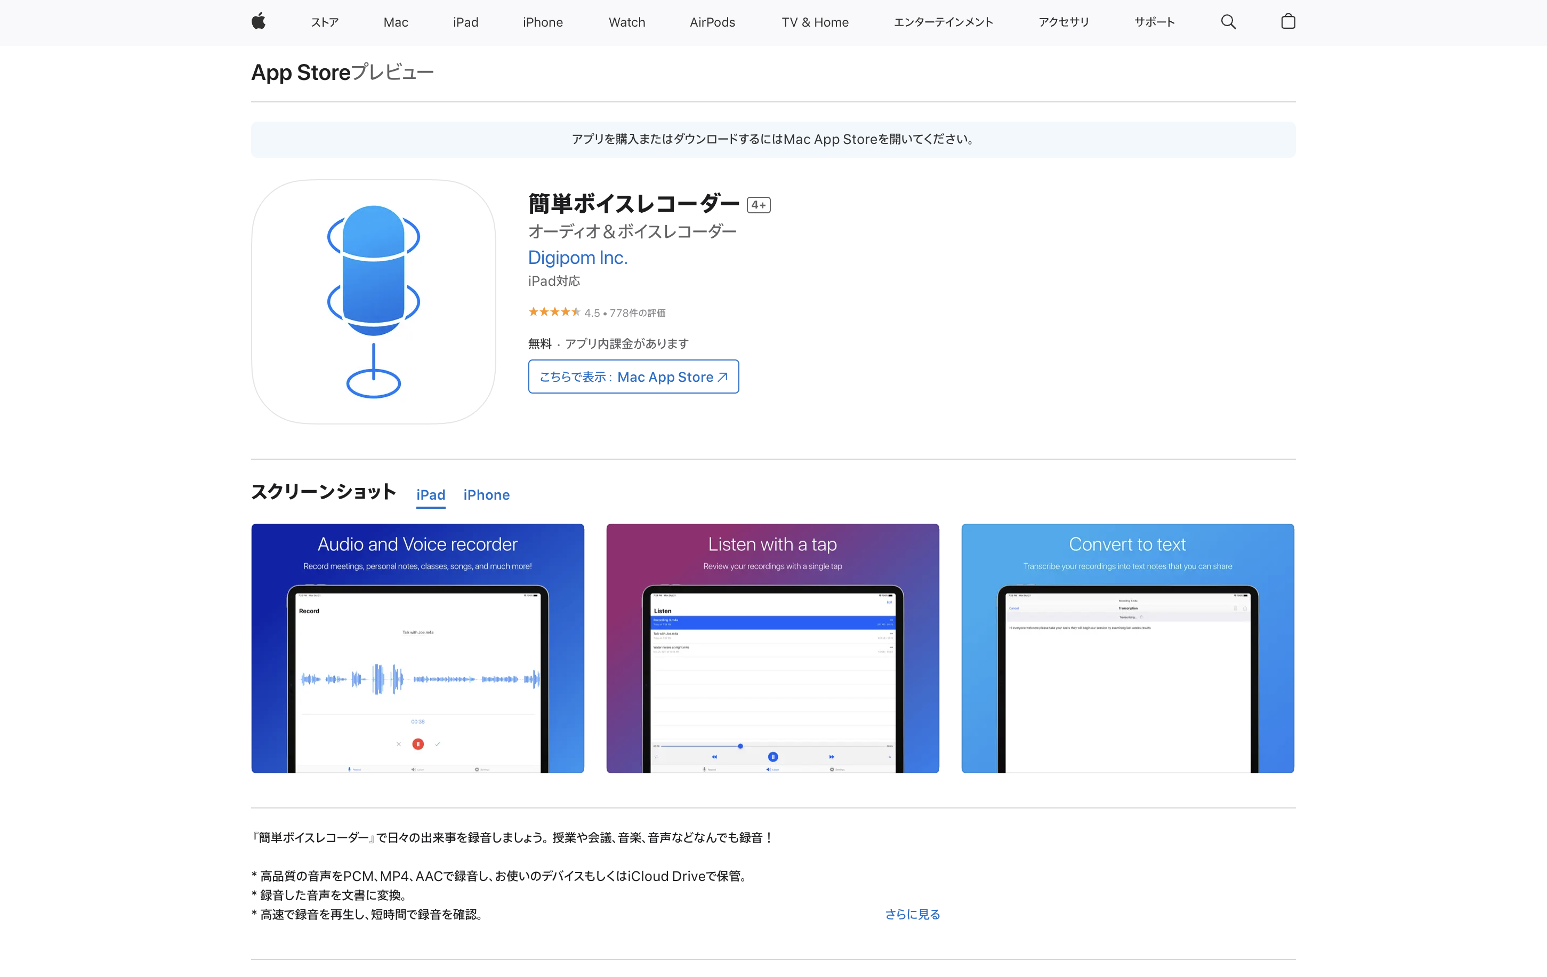Open the ストア menu item

325,21
